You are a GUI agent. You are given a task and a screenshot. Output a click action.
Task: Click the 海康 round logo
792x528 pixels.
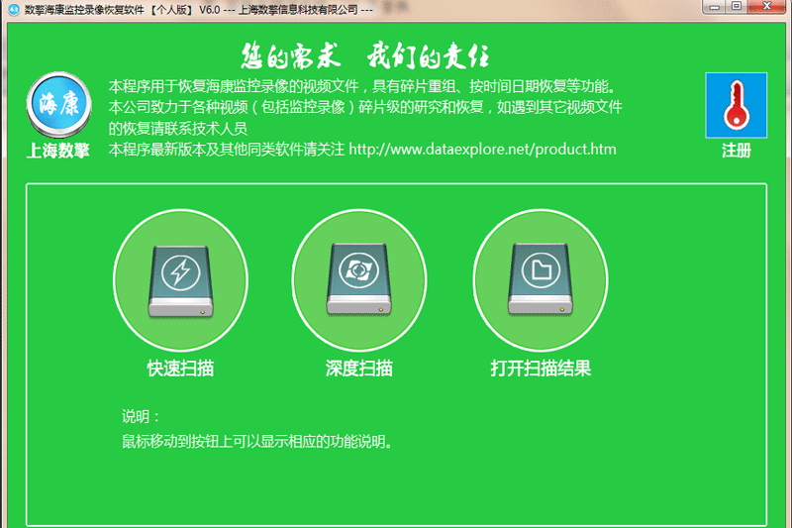tap(59, 105)
